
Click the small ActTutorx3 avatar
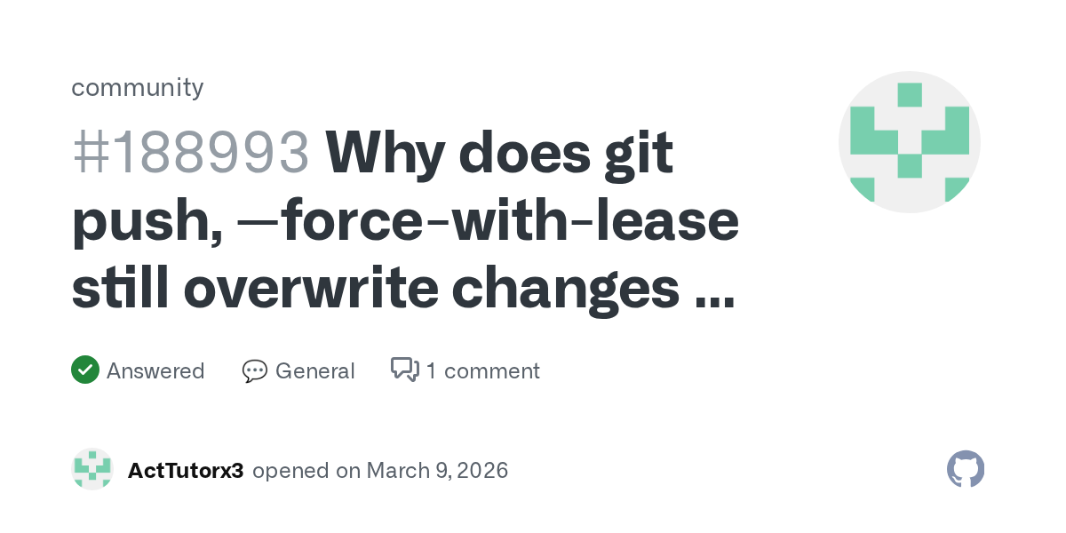tap(92, 469)
